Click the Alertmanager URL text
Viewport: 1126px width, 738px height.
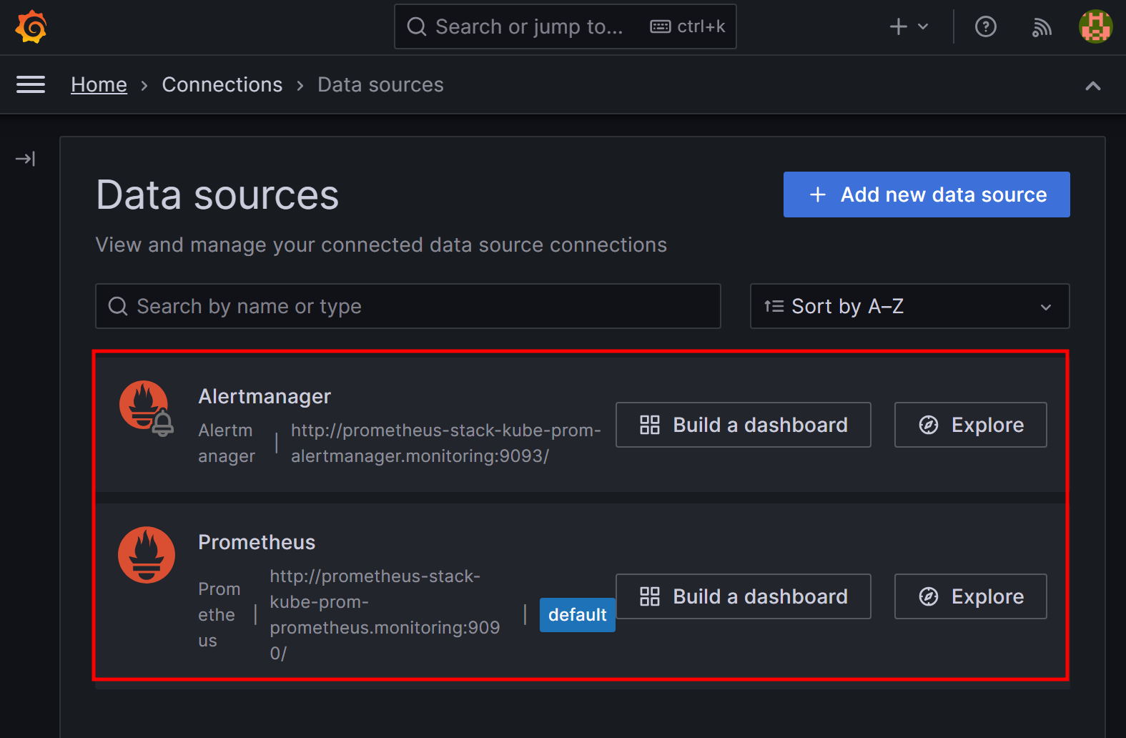(x=446, y=443)
